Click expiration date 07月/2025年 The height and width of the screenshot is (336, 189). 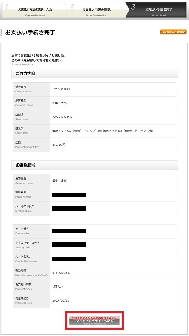coord(61,273)
